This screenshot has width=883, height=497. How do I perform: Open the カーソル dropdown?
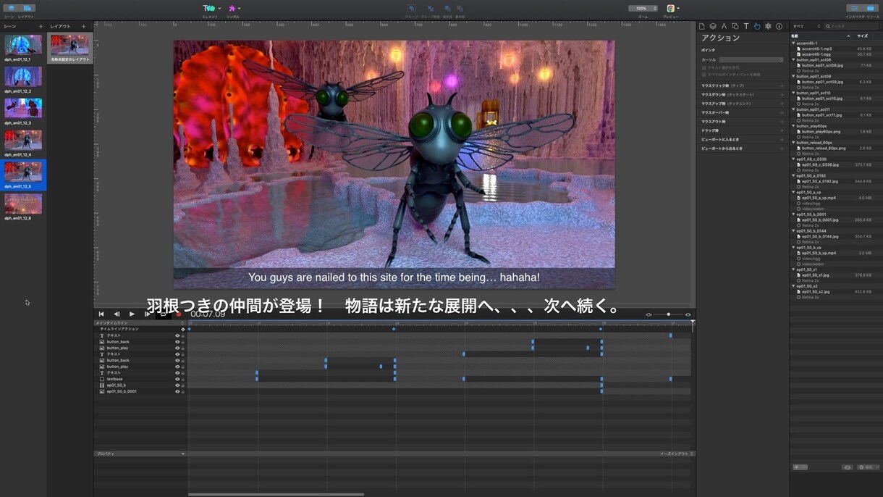(751, 59)
